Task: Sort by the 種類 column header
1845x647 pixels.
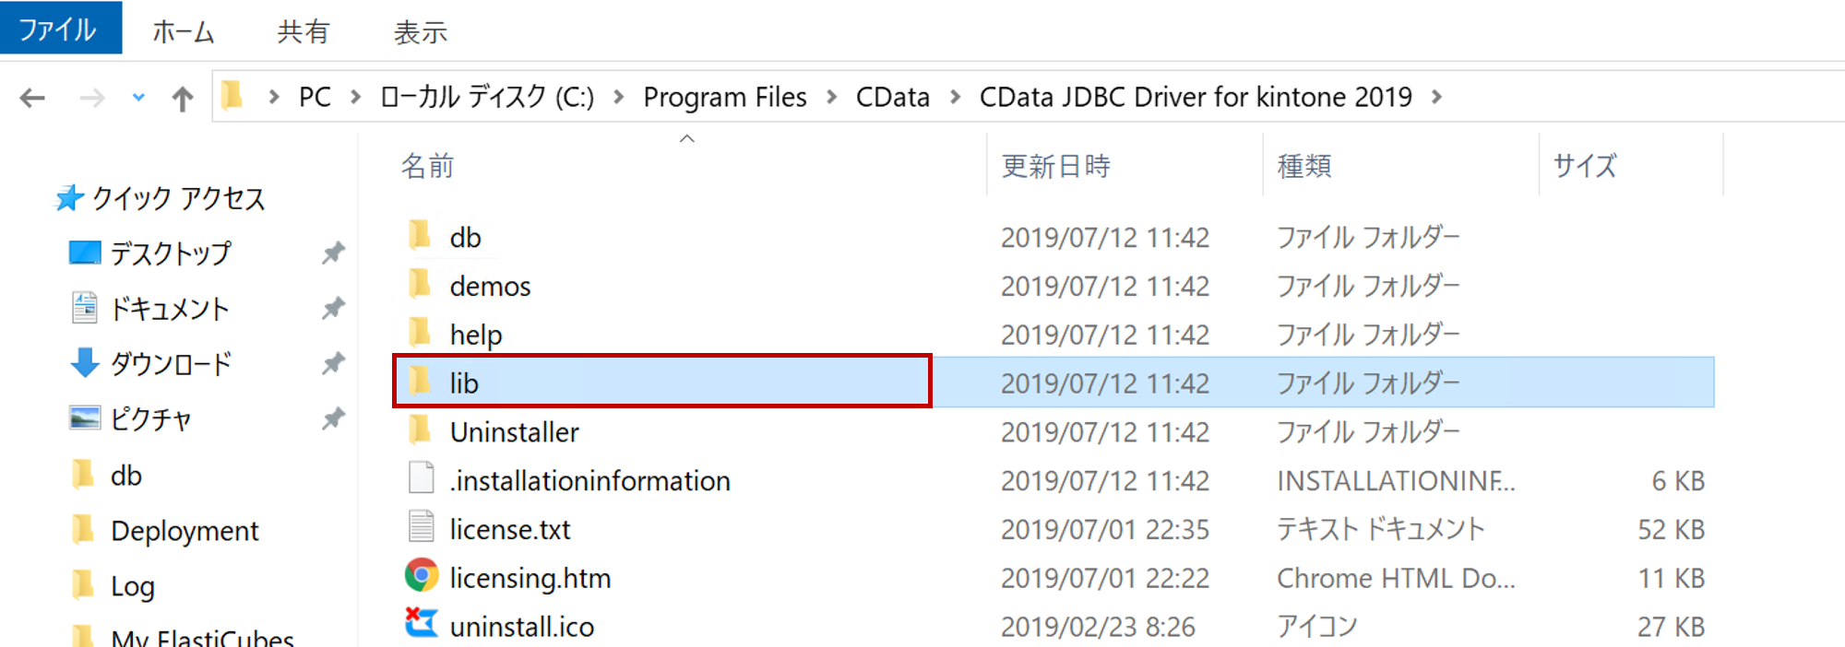Action: click(x=1304, y=166)
